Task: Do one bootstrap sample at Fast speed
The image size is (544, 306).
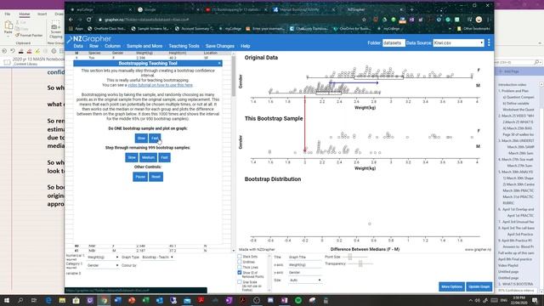Action: 155,138
